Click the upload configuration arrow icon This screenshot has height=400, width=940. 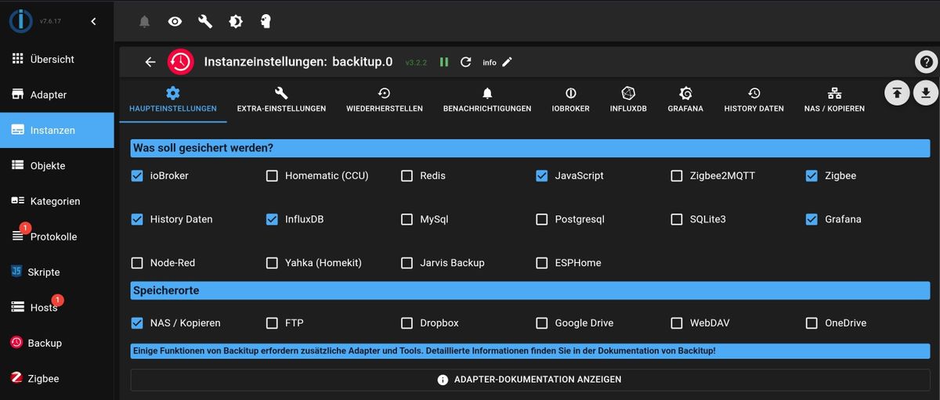tap(897, 93)
